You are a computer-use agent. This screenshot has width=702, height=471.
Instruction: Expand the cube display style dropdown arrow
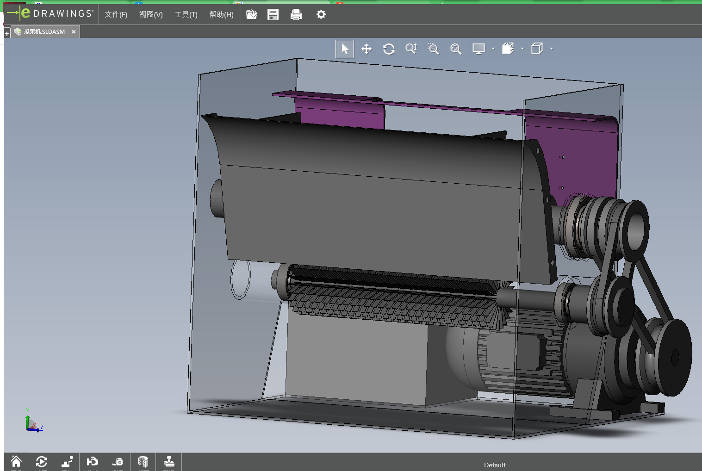pyautogui.click(x=552, y=49)
